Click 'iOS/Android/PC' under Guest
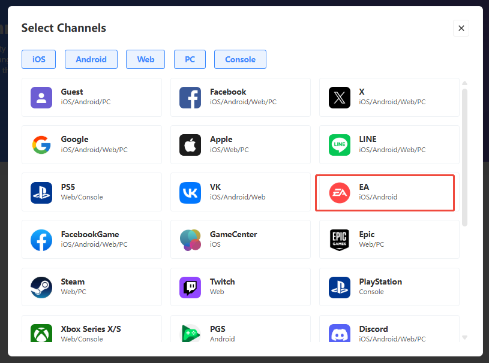 pos(85,102)
